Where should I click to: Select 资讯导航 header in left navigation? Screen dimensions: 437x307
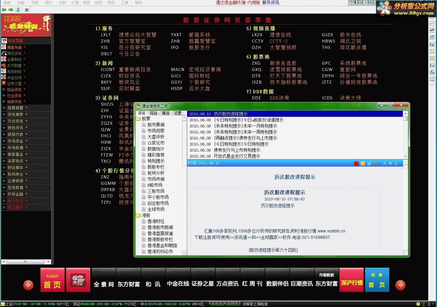26,41
